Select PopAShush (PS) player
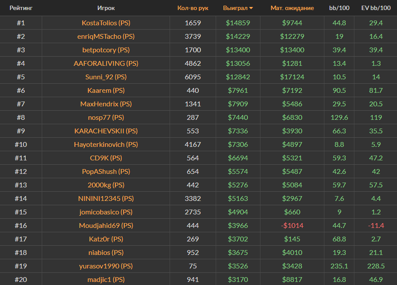The height and width of the screenshot is (285, 397). click(x=106, y=172)
